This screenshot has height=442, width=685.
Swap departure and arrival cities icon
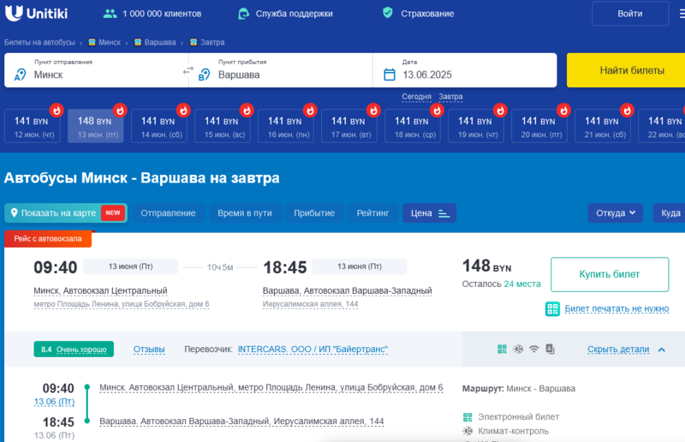[188, 70]
